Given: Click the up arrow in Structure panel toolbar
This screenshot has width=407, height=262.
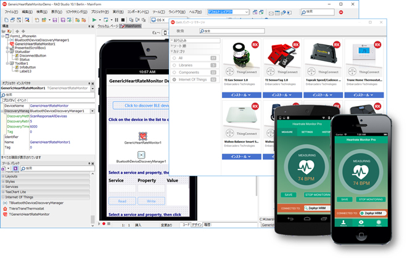Looking at the screenshot, I should tap(17, 31).
